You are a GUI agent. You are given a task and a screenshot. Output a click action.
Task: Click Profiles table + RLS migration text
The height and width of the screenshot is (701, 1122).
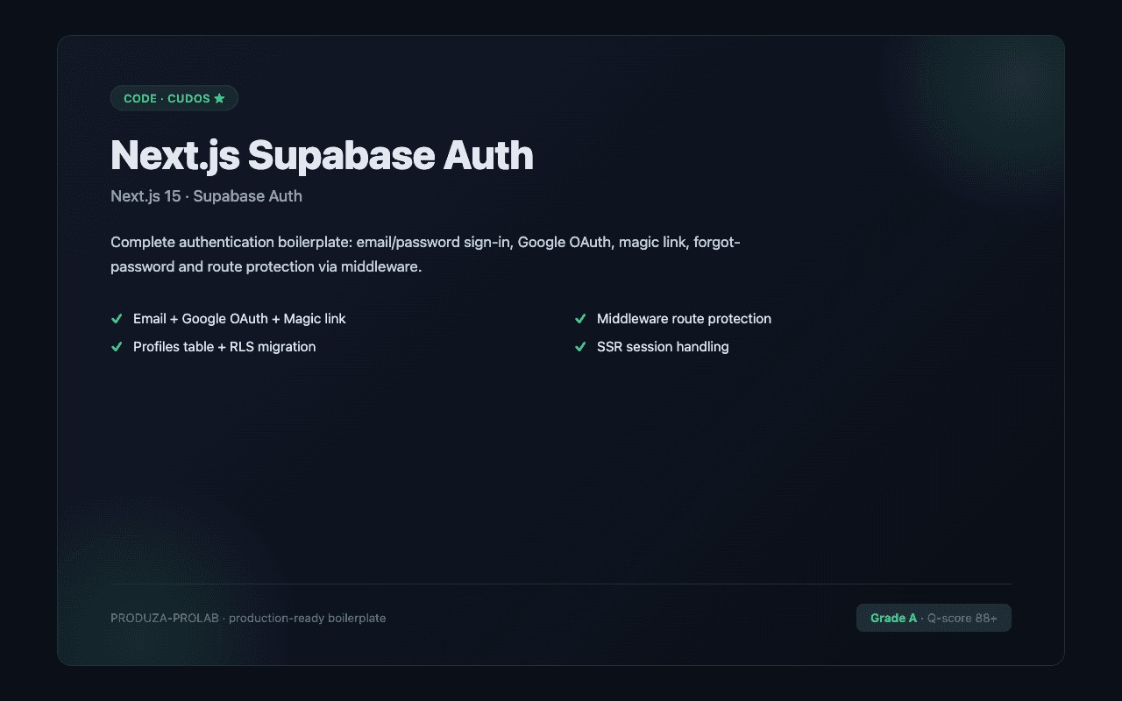(x=224, y=347)
